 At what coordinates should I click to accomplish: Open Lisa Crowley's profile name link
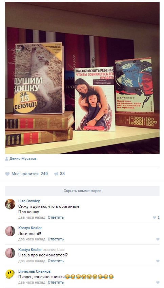[29, 201]
